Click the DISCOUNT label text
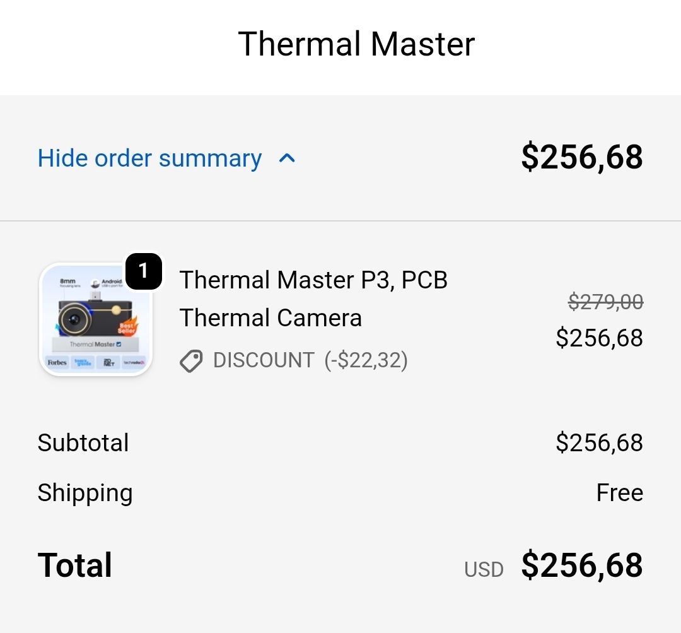Image resolution: width=681 pixels, height=633 pixels. point(264,360)
